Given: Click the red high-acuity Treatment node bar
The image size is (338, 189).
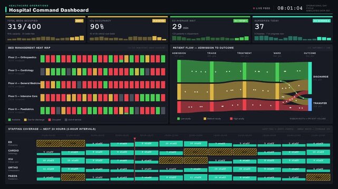Looking at the screenshot, I should [245, 105].
